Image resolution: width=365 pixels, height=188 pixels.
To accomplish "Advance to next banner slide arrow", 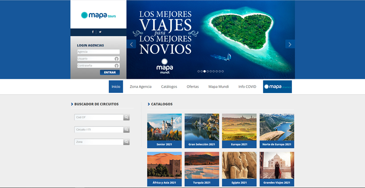I will coord(290,44).
